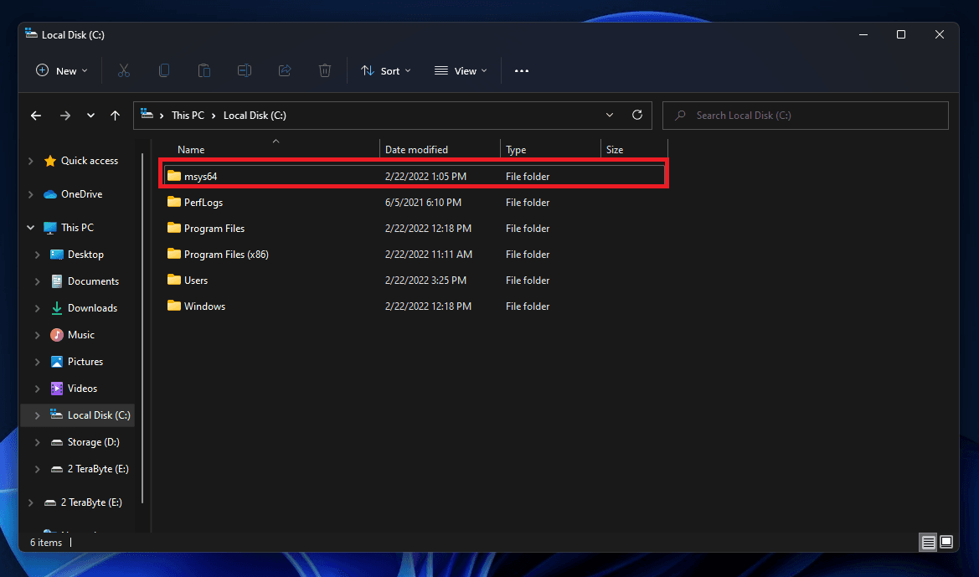Click the Music note icon in sidebar

point(57,335)
